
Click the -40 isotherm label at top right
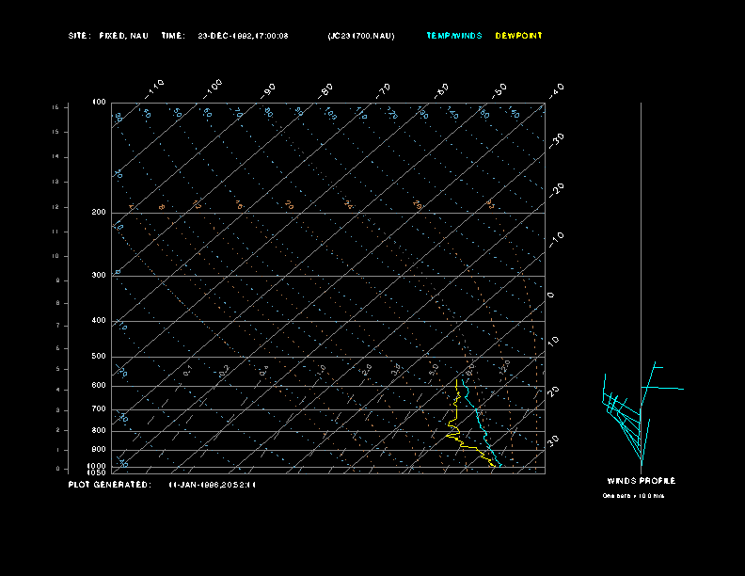556,90
